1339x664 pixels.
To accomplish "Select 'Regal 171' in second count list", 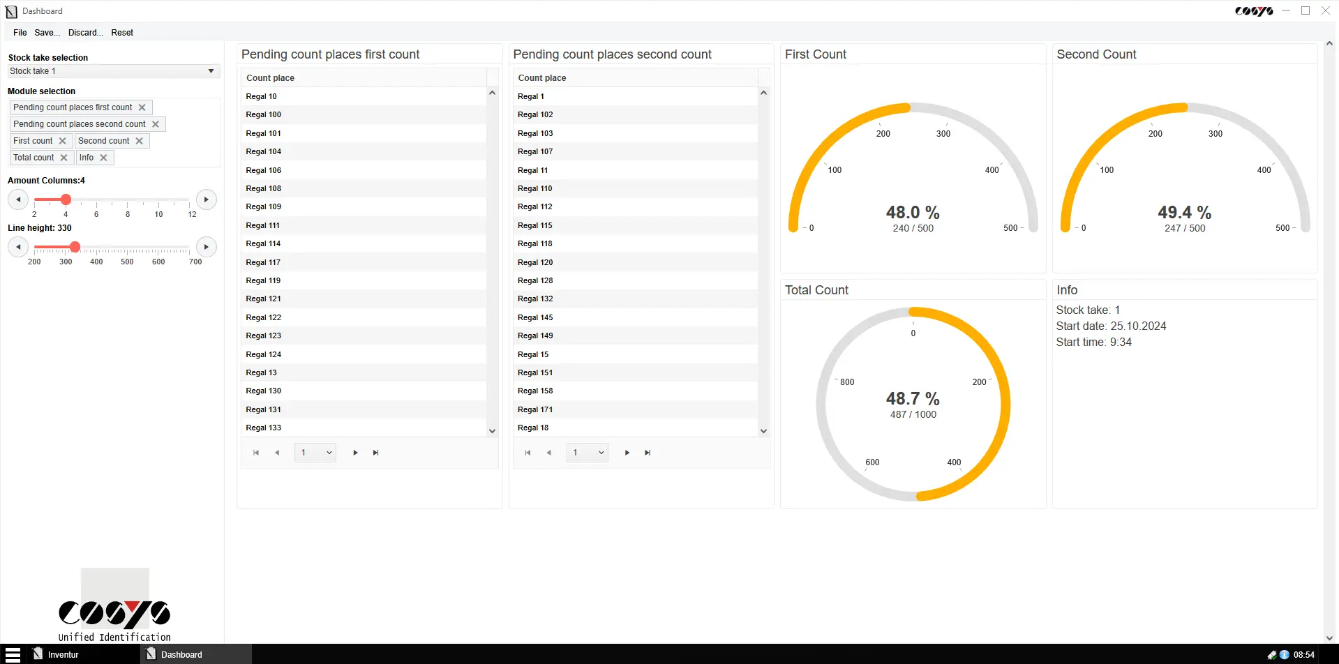I will 635,409.
